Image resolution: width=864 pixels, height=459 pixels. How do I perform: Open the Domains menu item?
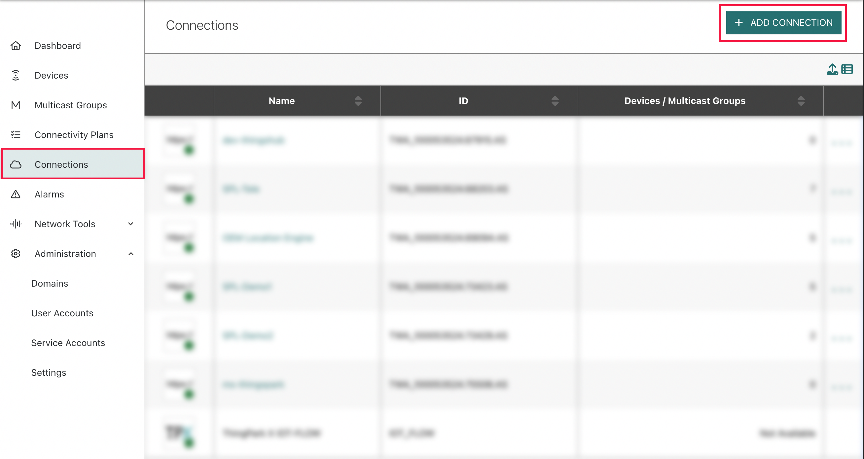[x=50, y=284]
